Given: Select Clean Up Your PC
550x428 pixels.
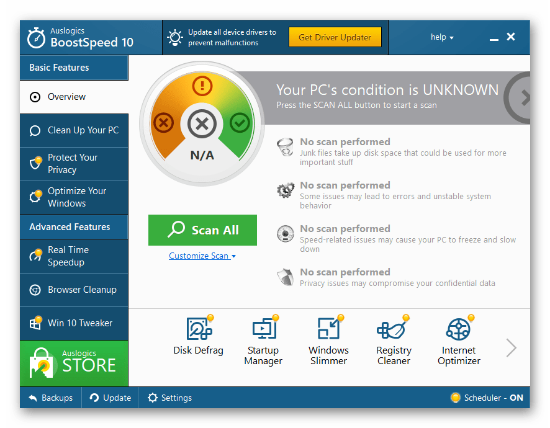Looking at the screenshot, I should (x=74, y=130).
